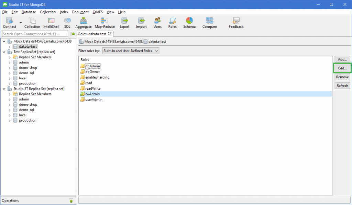The image size is (352, 205).
Task: Open the Collection menu
Action: 48,12
